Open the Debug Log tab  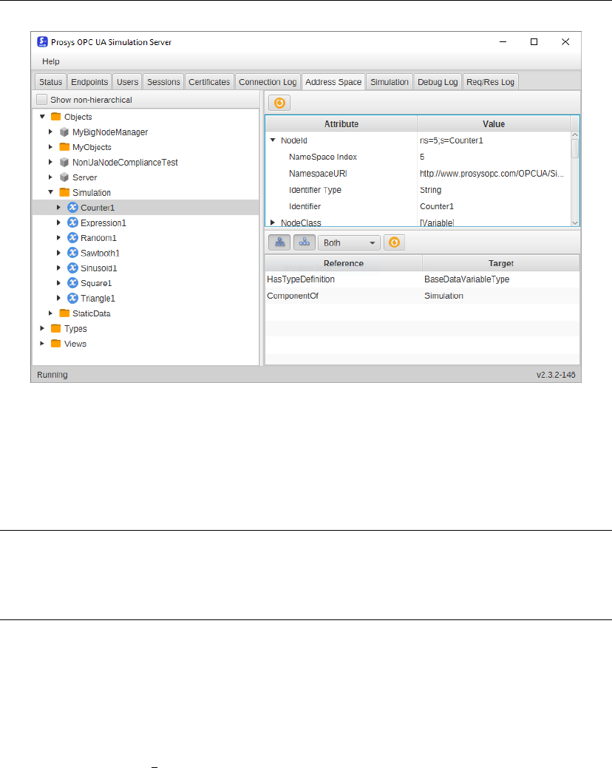coord(438,82)
